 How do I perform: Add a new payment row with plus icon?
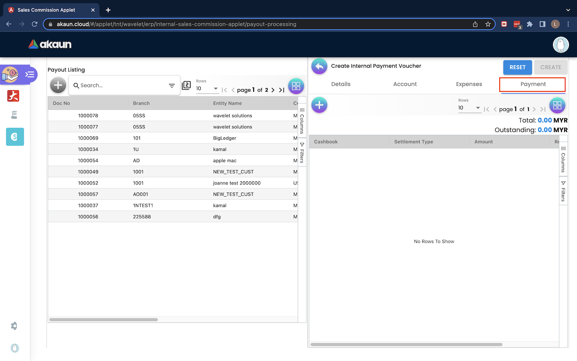(319, 105)
